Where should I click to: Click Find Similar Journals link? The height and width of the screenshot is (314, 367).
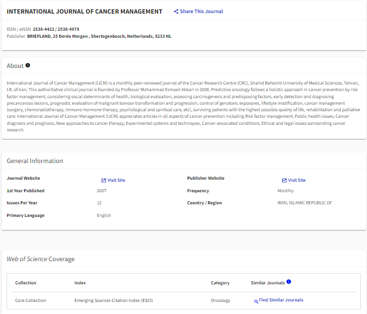(x=281, y=300)
